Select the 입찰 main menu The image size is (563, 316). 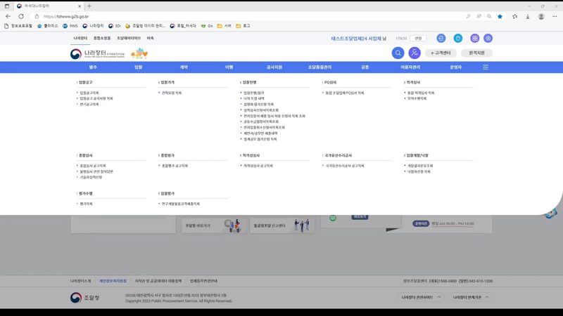click(138, 67)
